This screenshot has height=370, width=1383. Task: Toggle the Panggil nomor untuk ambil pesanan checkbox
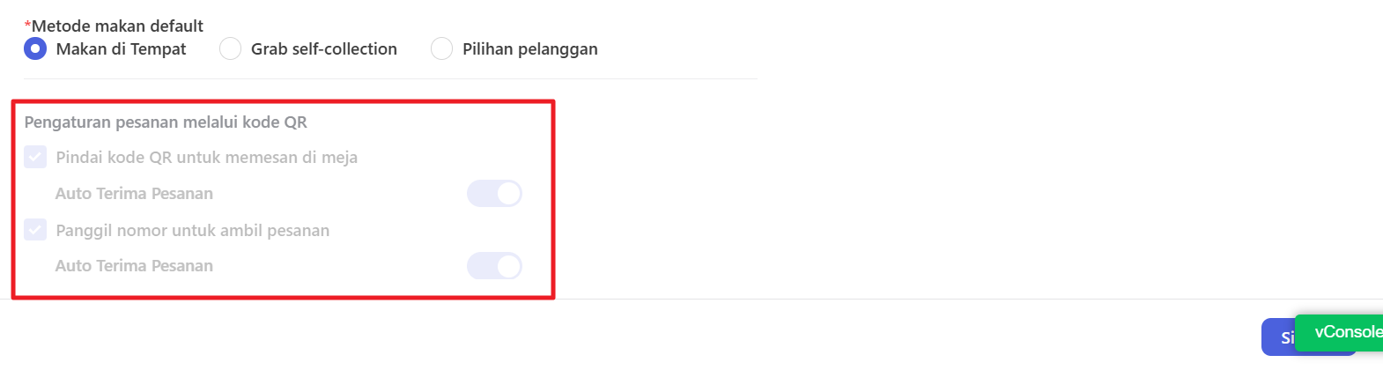35,230
